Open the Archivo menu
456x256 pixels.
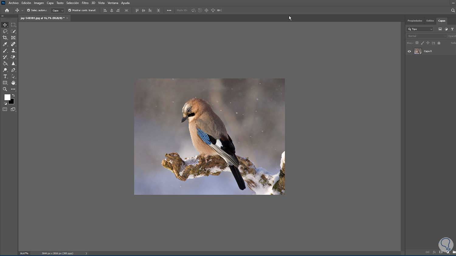coord(13,3)
